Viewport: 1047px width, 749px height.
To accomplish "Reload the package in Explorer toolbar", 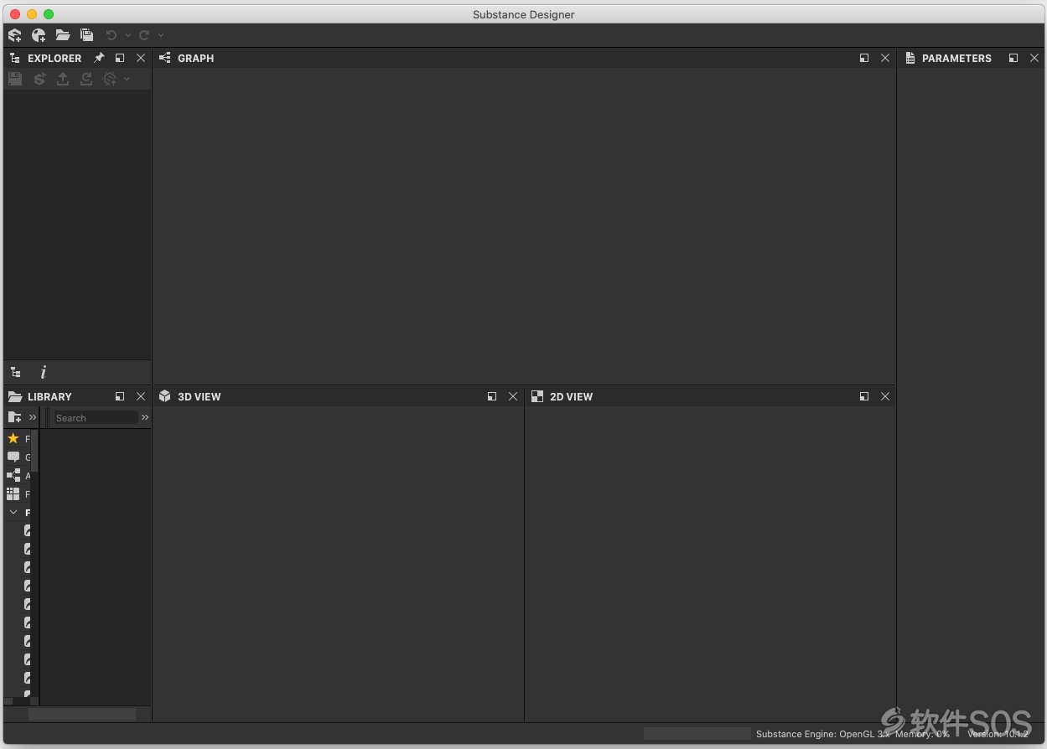I will coord(86,79).
